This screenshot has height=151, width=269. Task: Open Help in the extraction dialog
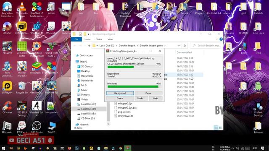pos(156,98)
